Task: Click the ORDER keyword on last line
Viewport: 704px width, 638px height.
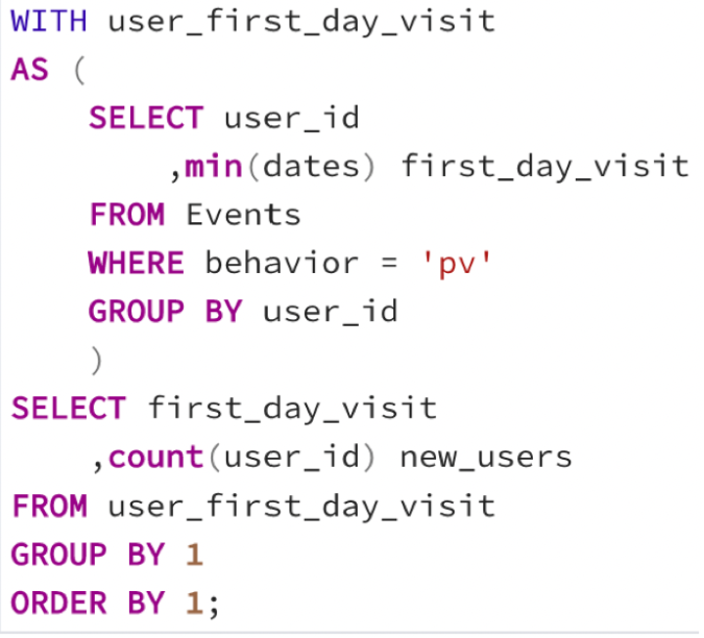Action: point(59,603)
